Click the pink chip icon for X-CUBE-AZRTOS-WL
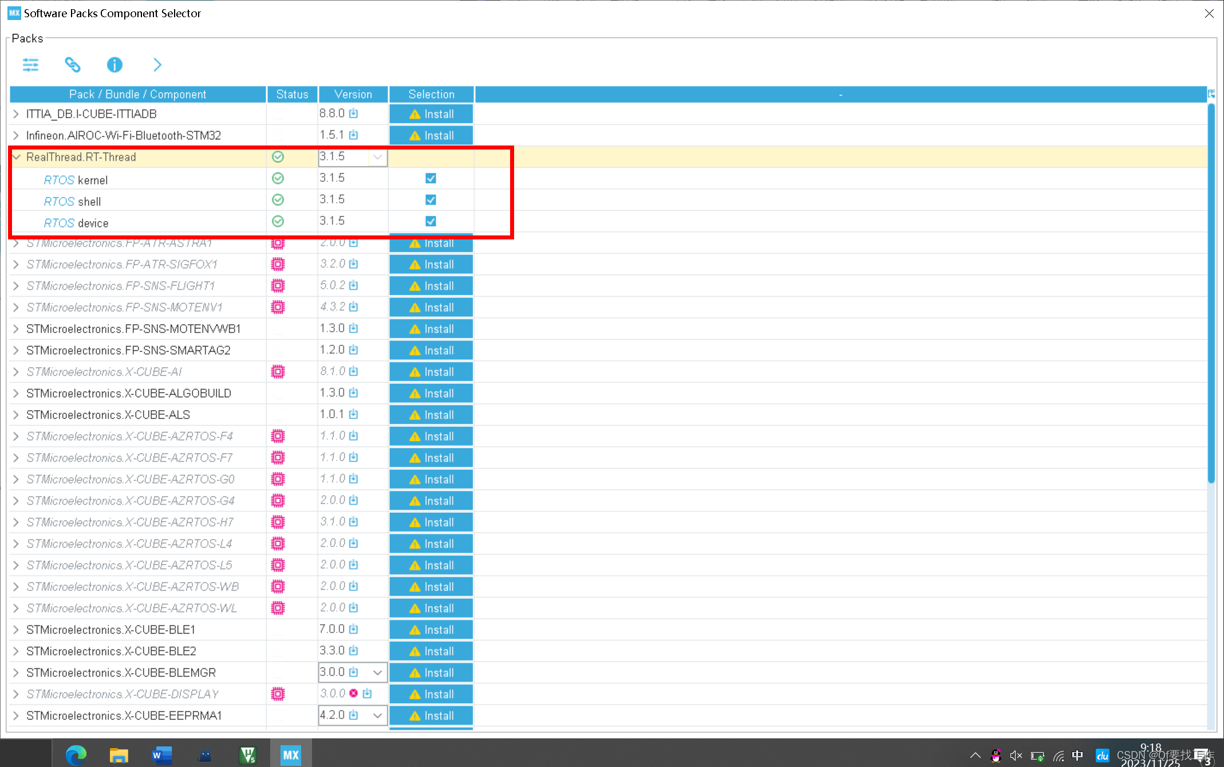The width and height of the screenshot is (1224, 767). (x=278, y=608)
